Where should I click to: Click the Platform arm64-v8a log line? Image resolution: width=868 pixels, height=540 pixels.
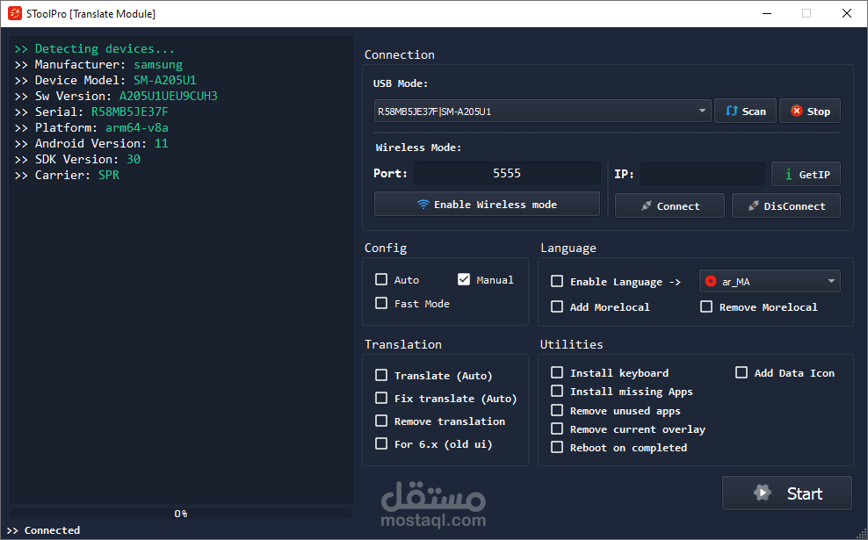click(x=91, y=128)
